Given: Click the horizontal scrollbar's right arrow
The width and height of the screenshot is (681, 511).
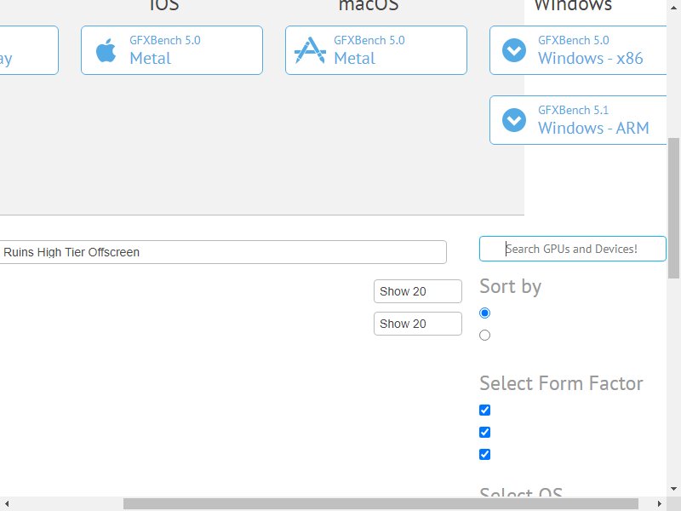Looking at the screenshot, I should tap(659, 503).
